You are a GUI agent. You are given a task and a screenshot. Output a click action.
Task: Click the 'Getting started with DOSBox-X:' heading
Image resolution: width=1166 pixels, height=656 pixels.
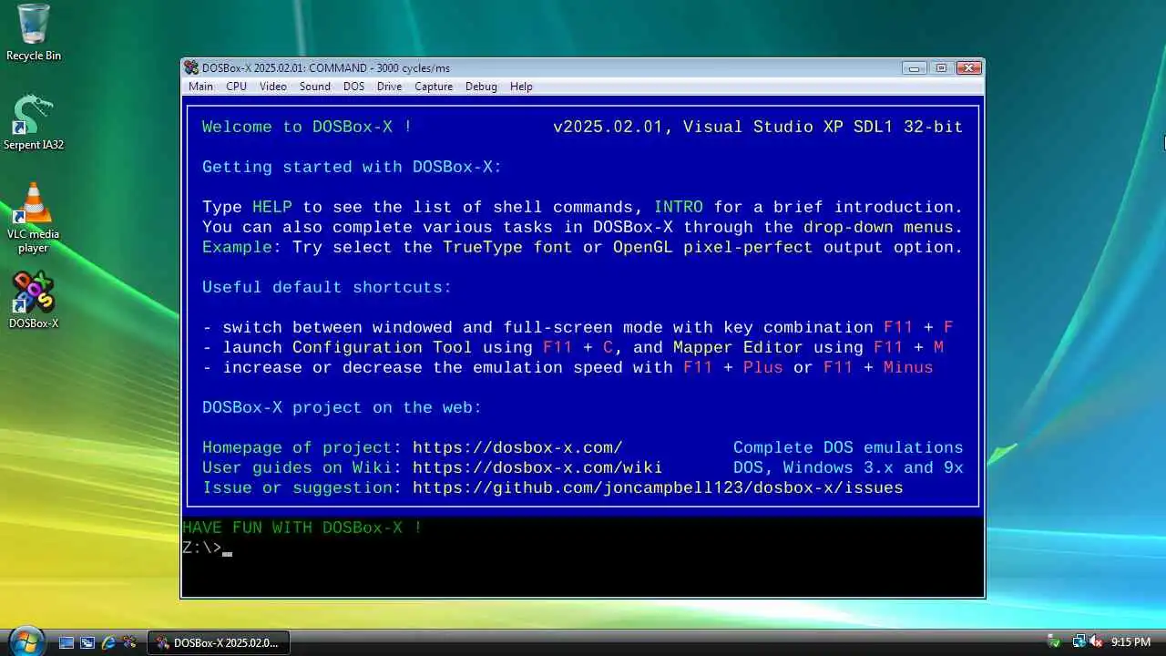353,167
